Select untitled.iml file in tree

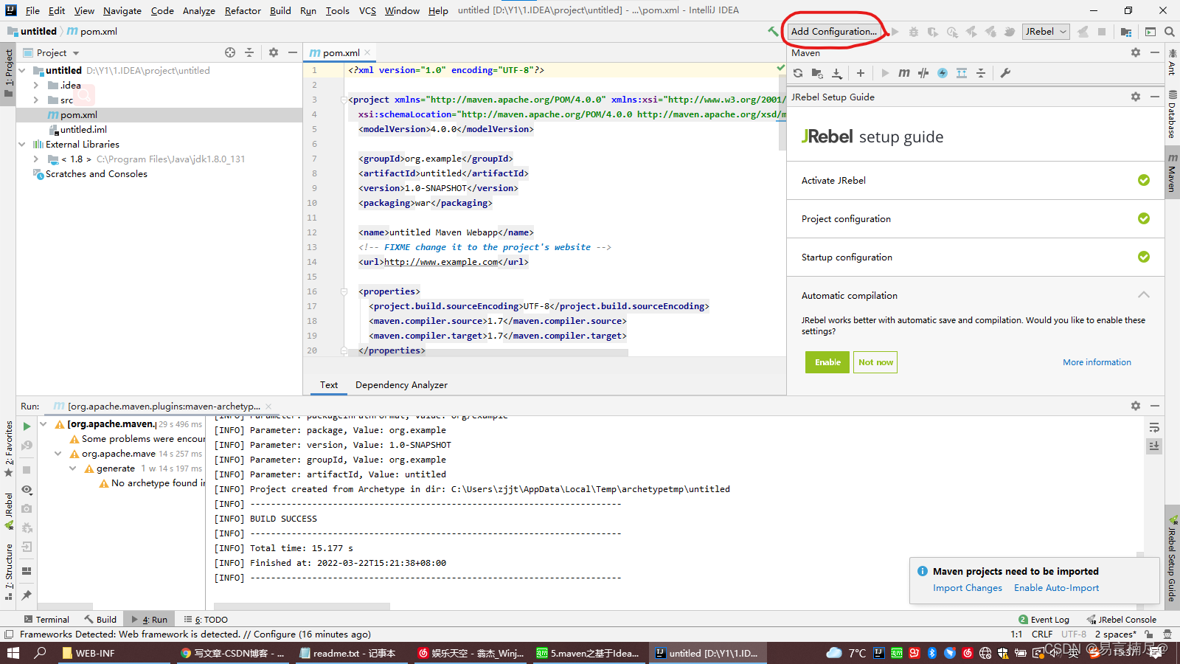point(83,130)
